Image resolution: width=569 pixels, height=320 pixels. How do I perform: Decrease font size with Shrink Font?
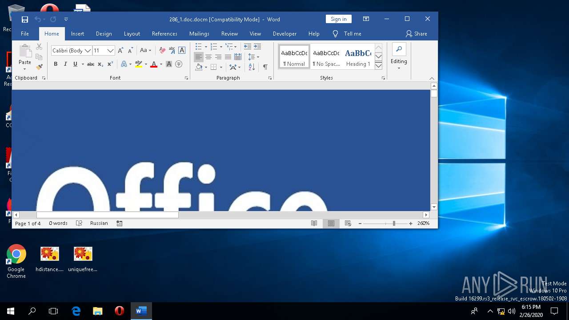[131, 51]
